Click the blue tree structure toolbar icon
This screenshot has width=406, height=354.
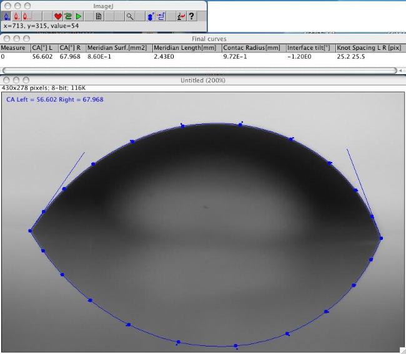(x=161, y=17)
